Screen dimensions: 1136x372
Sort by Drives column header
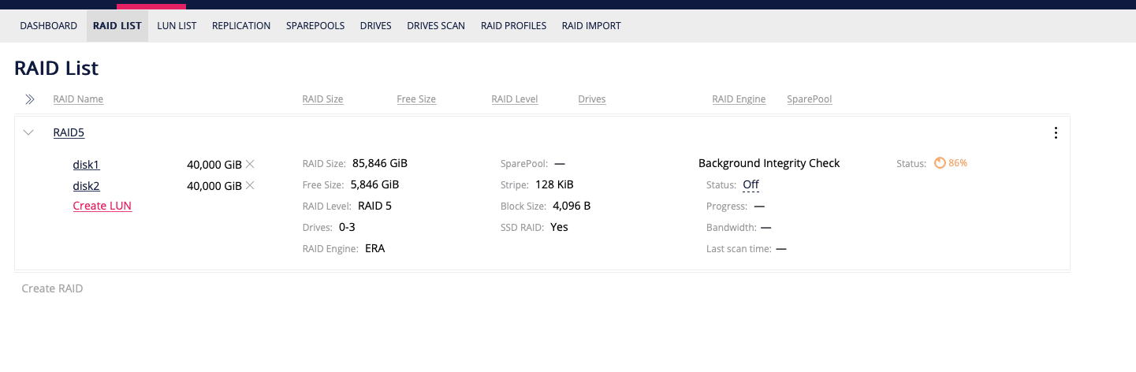[592, 99]
